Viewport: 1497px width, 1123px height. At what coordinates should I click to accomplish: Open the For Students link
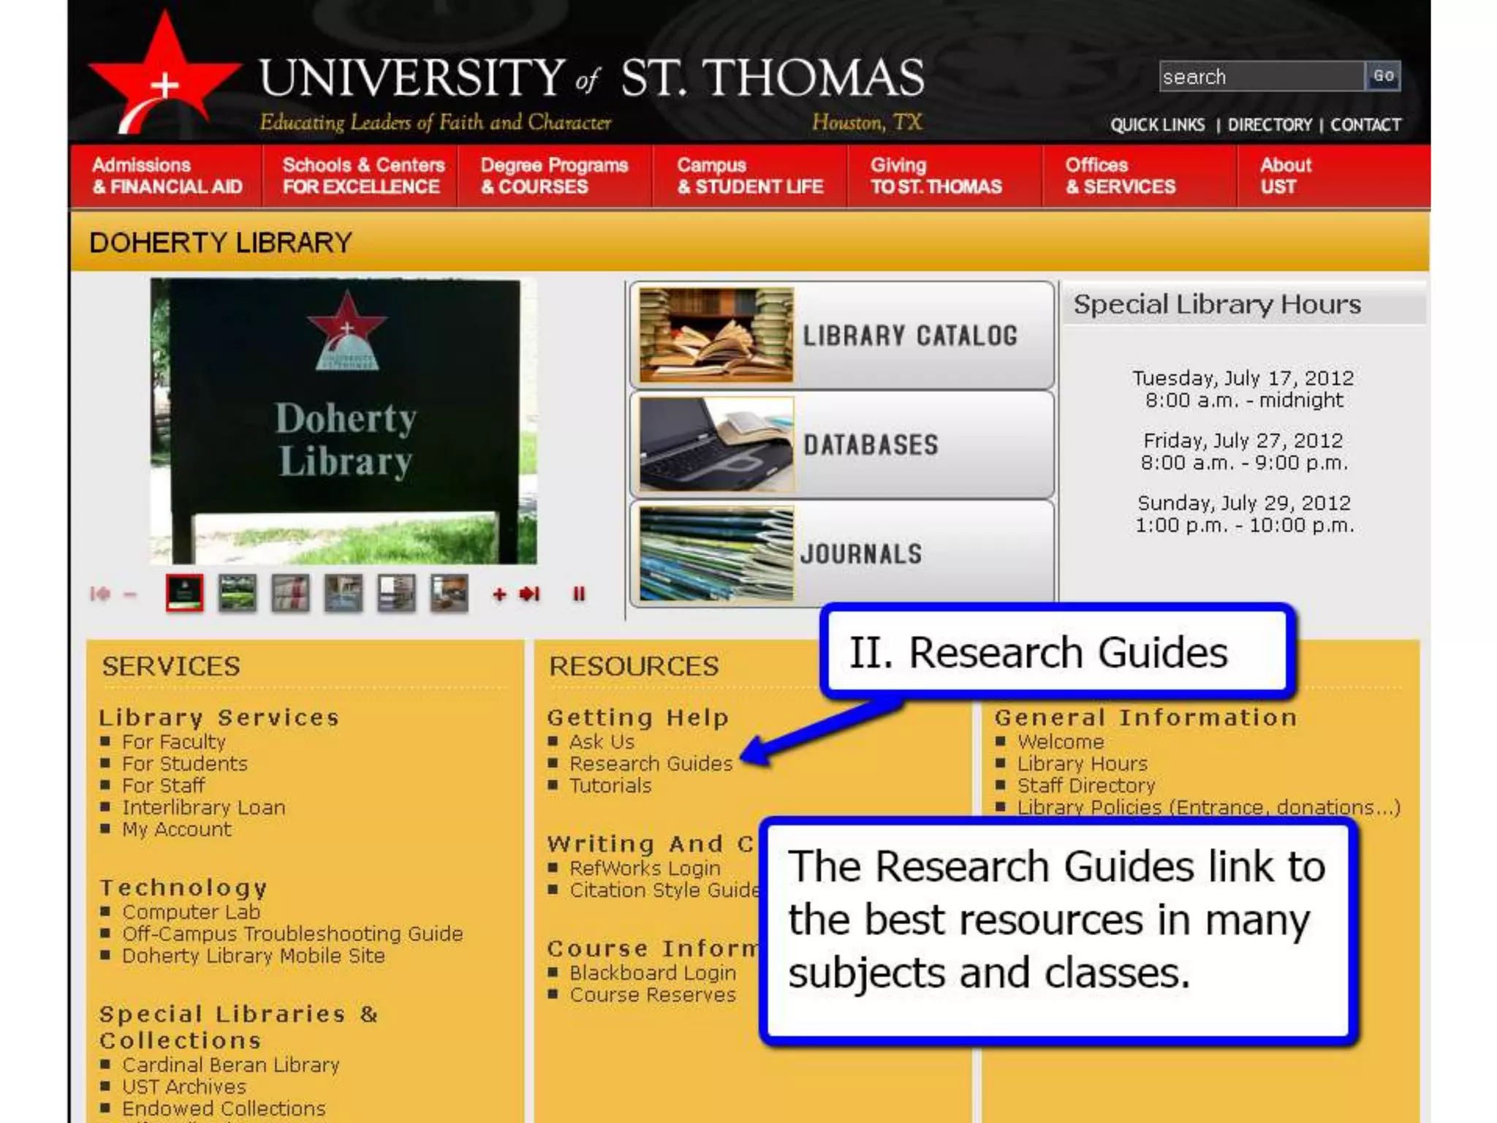pyautogui.click(x=185, y=764)
